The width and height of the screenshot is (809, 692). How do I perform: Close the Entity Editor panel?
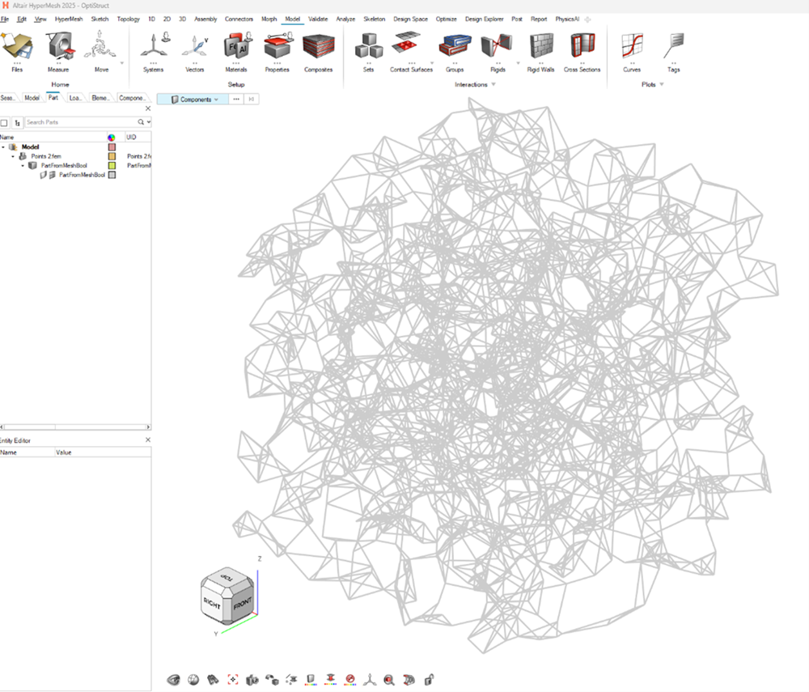(148, 439)
